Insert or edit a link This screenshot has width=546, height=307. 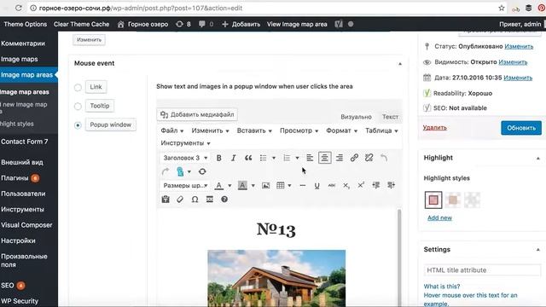354,158
